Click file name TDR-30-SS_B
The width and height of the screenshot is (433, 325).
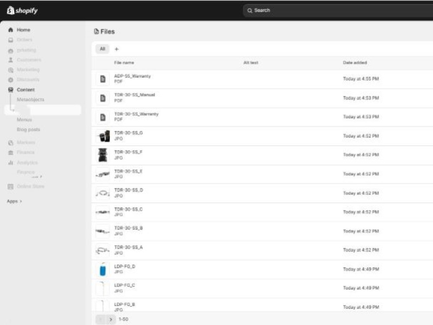pyautogui.click(x=129, y=228)
